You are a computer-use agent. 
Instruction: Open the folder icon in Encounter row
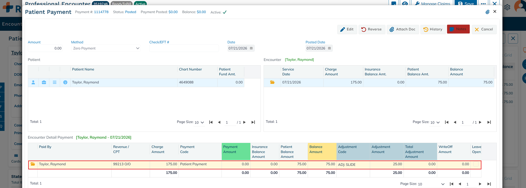point(272,82)
